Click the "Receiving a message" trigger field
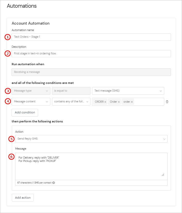 coord(91,72)
